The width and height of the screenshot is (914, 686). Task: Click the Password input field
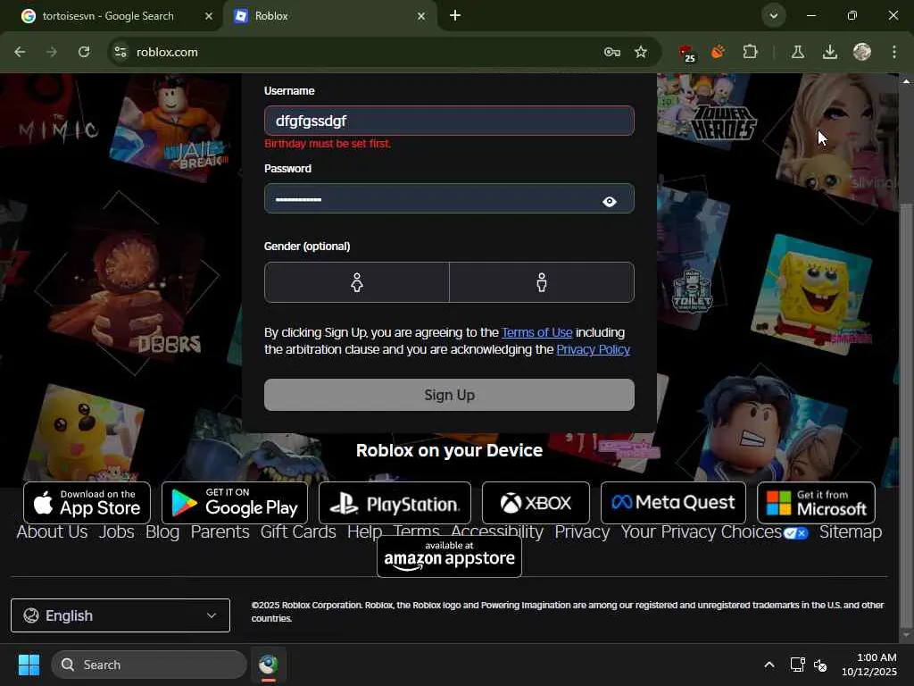(x=449, y=199)
